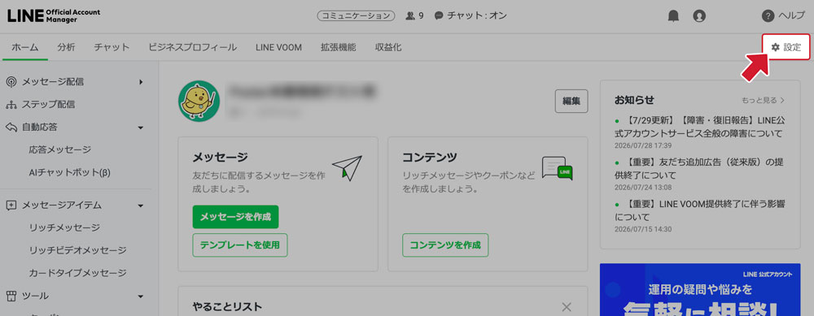Click the date 2026/07/15 14:30
This screenshot has width=814, height=316.
click(643, 229)
